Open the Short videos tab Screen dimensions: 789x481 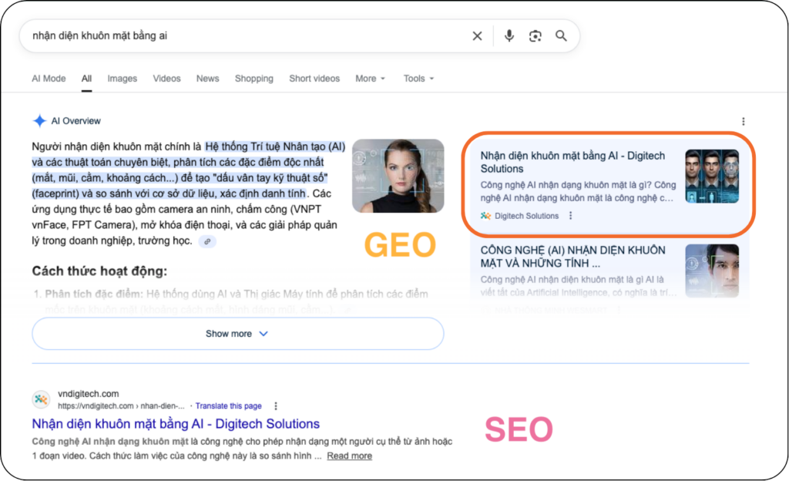(x=314, y=79)
